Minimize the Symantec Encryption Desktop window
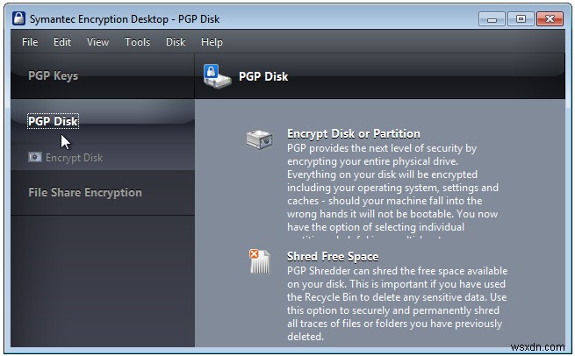The image size is (575, 356). point(491,18)
